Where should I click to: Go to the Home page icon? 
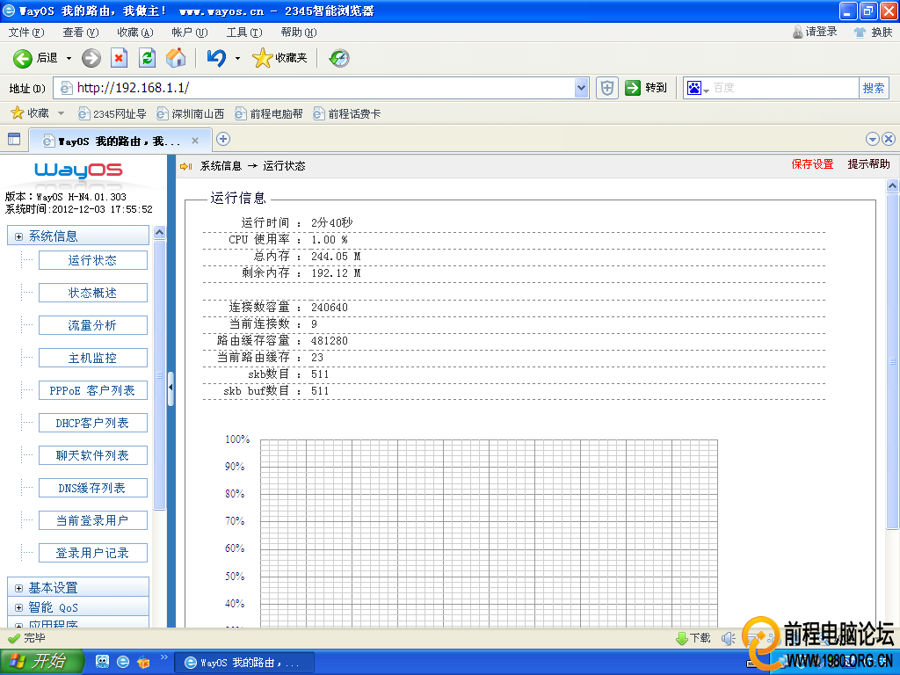click(x=176, y=58)
